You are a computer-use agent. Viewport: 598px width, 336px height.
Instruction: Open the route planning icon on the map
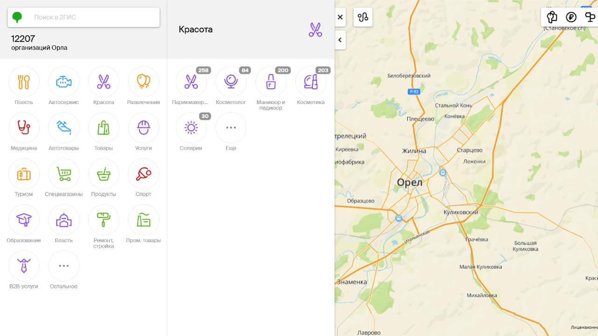coord(363,17)
